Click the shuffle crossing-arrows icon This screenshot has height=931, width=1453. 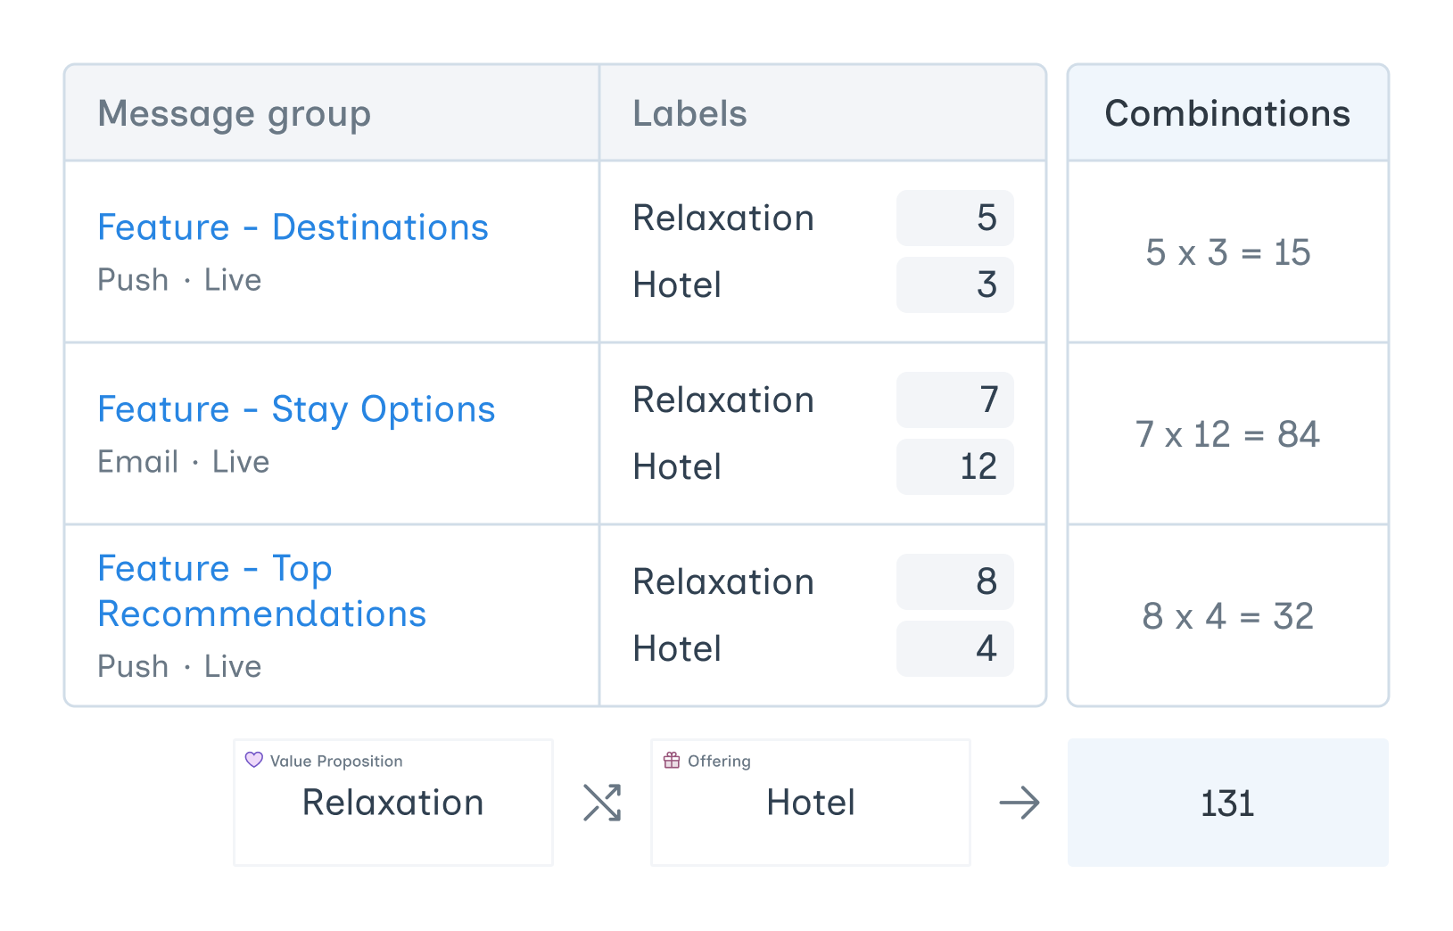tap(602, 803)
